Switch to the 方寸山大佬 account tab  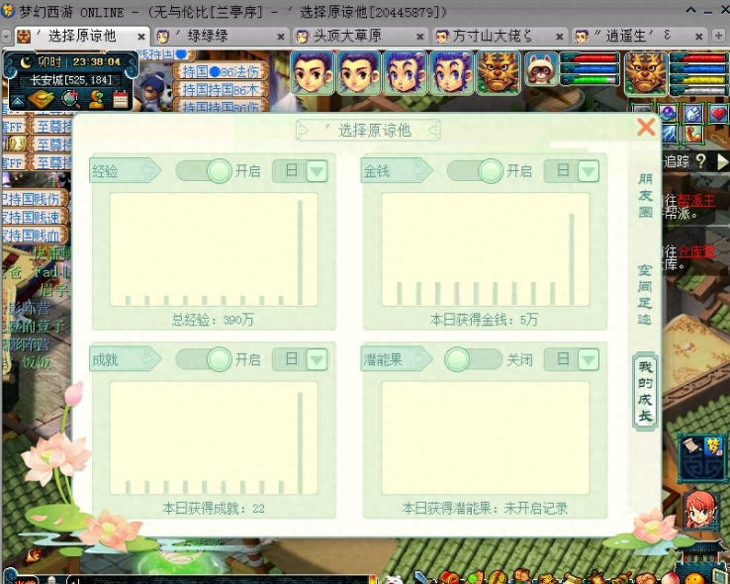[498, 36]
